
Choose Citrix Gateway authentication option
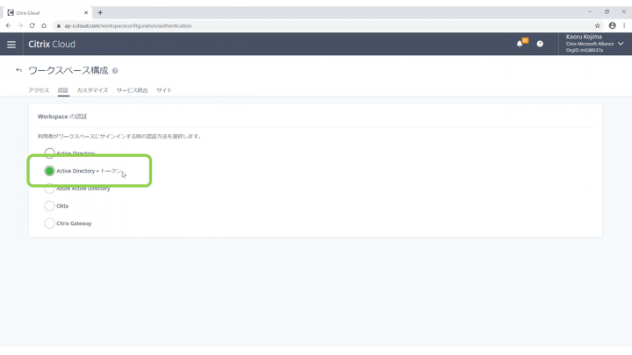coord(49,224)
